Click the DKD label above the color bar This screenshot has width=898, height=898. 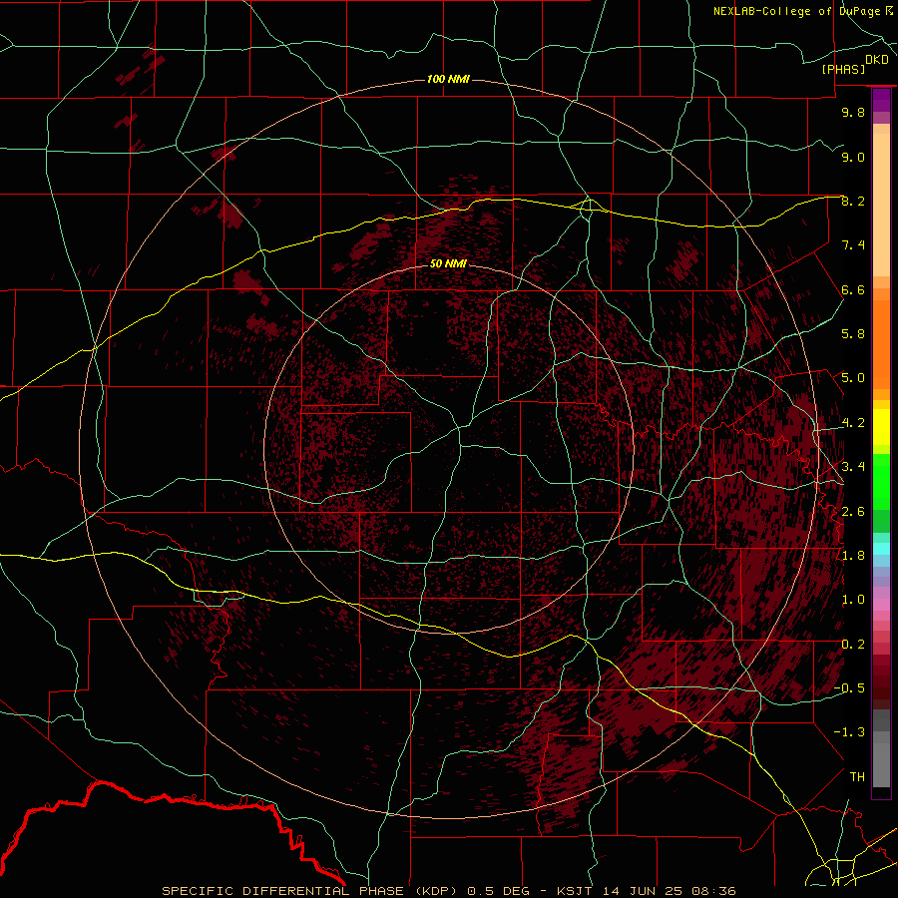click(x=877, y=60)
